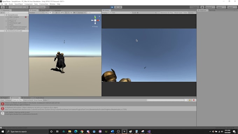Toggle Clear on Build in Console

tap(28, 100)
